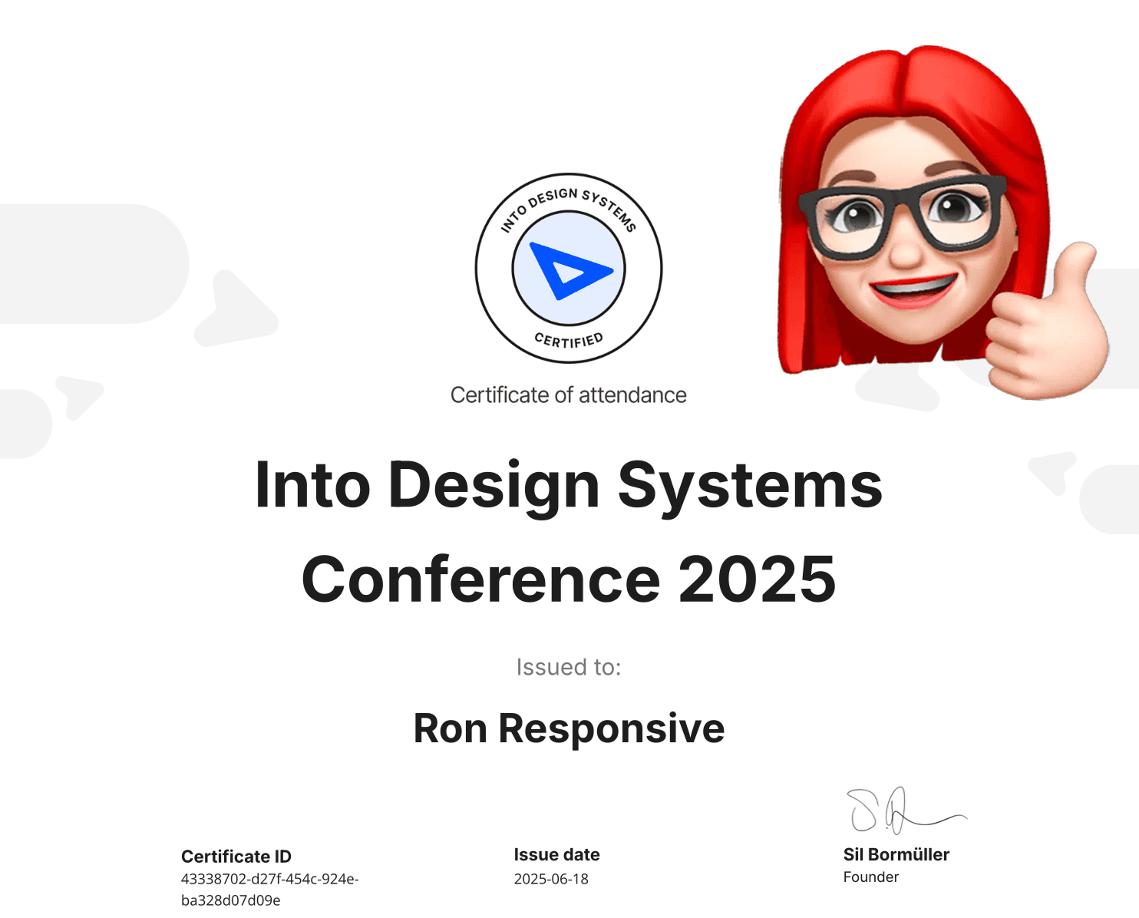Click the issue date value 2025-06-18
This screenshot has width=1139, height=918.
coord(551,879)
